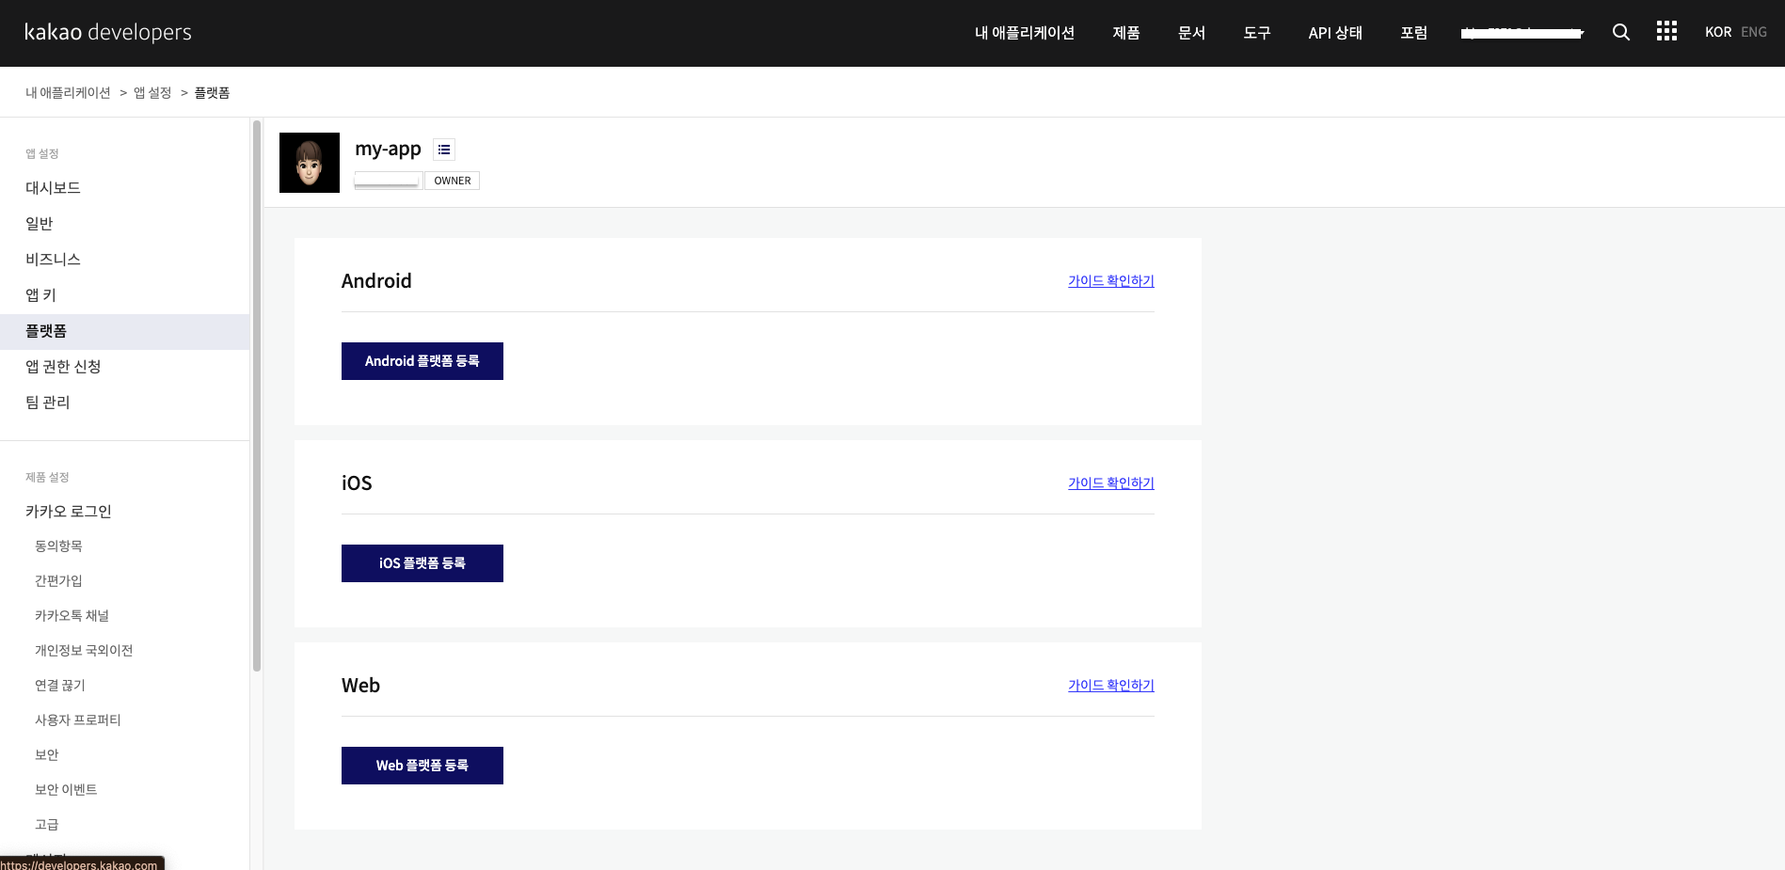Open 고급 sub-item in sidebar
This screenshot has width=1785, height=870.
47,825
